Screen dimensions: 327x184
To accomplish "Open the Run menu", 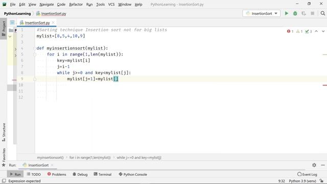I will pyautogui.click(x=89, y=4).
